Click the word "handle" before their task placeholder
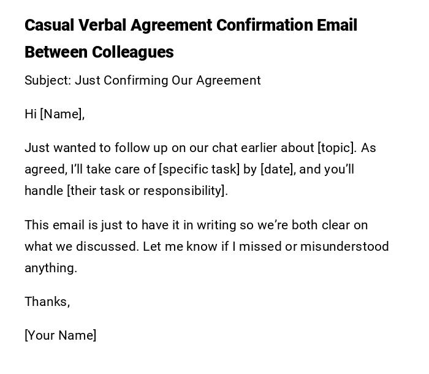429x374 pixels. 44,191
